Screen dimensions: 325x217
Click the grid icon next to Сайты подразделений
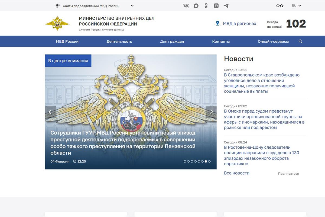(57, 5)
